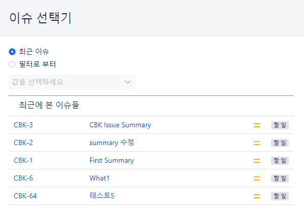Click the chevron arrow in filter select box
304x214 pixels.
[x=128, y=82]
